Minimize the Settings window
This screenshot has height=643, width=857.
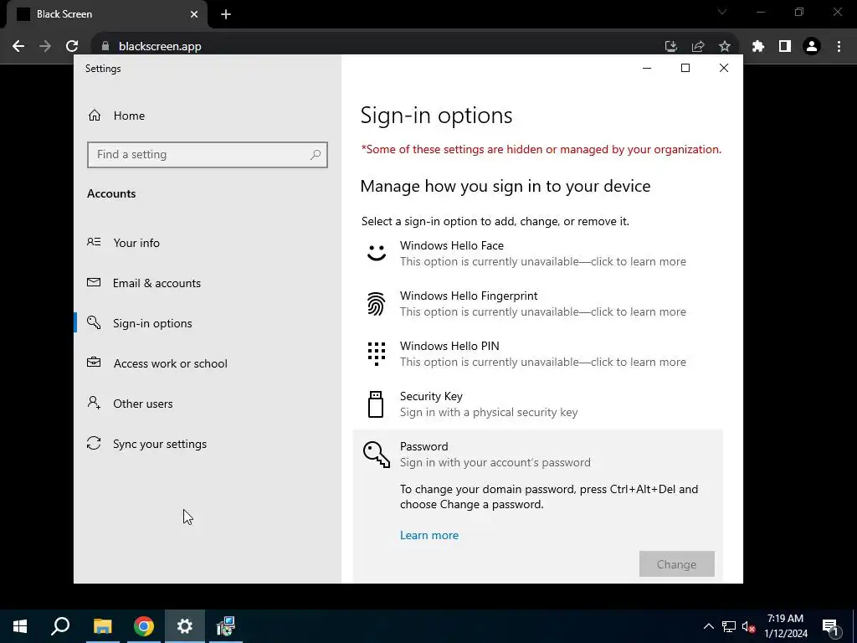coord(647,68)
